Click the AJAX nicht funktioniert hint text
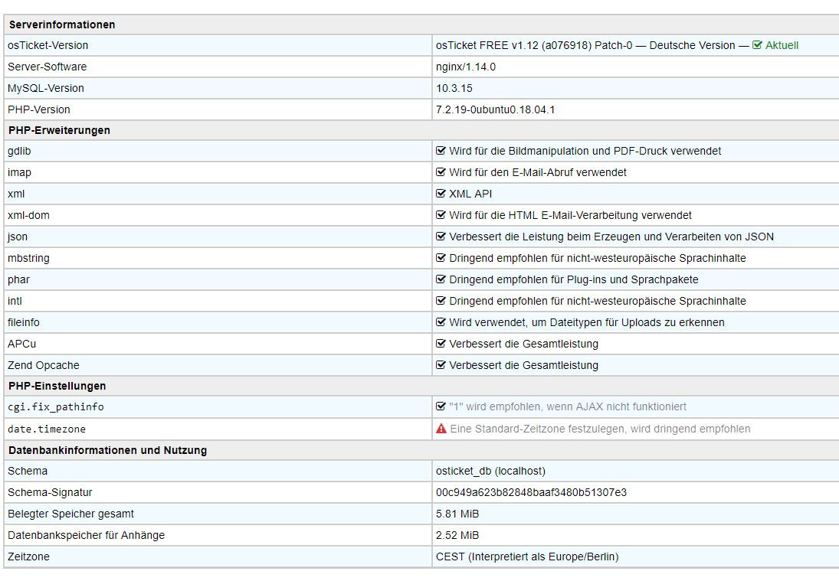The image size is (839, 581). (568, 406)
